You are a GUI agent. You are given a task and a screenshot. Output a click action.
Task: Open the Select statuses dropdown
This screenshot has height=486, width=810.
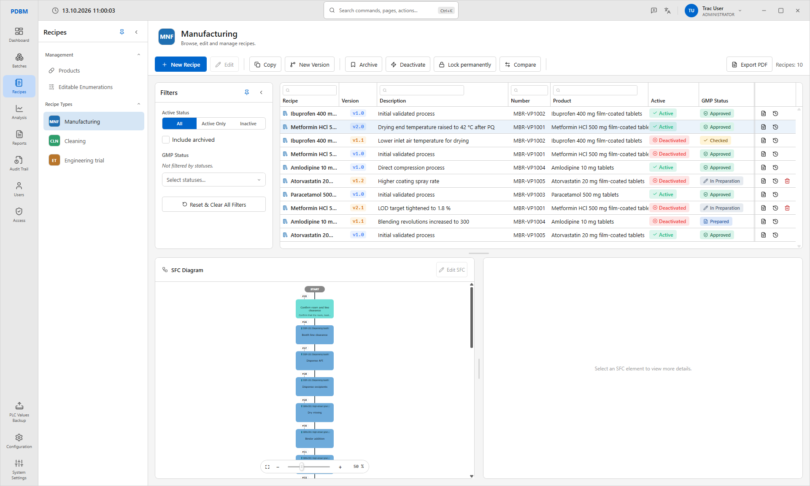click(213, 180)
